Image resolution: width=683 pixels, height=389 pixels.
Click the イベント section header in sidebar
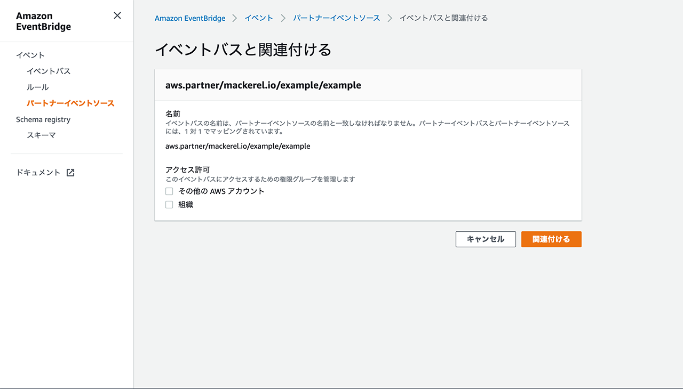(x=30, y=55)
